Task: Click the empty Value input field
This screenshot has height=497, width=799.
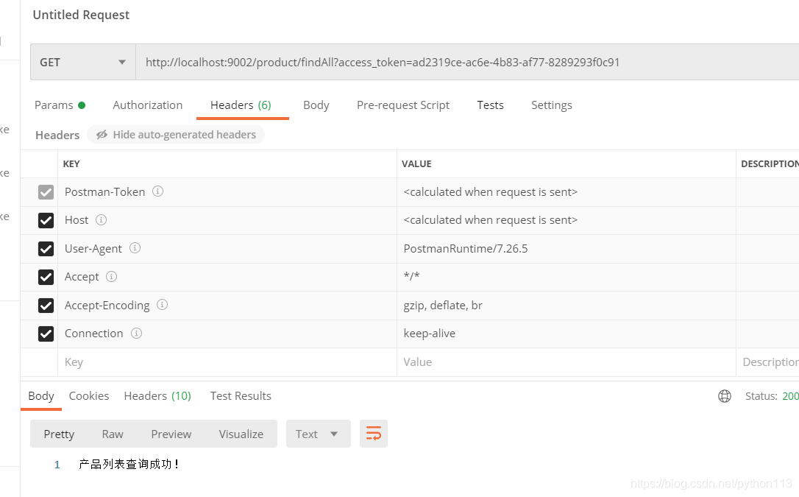Action: coord(567,362)
